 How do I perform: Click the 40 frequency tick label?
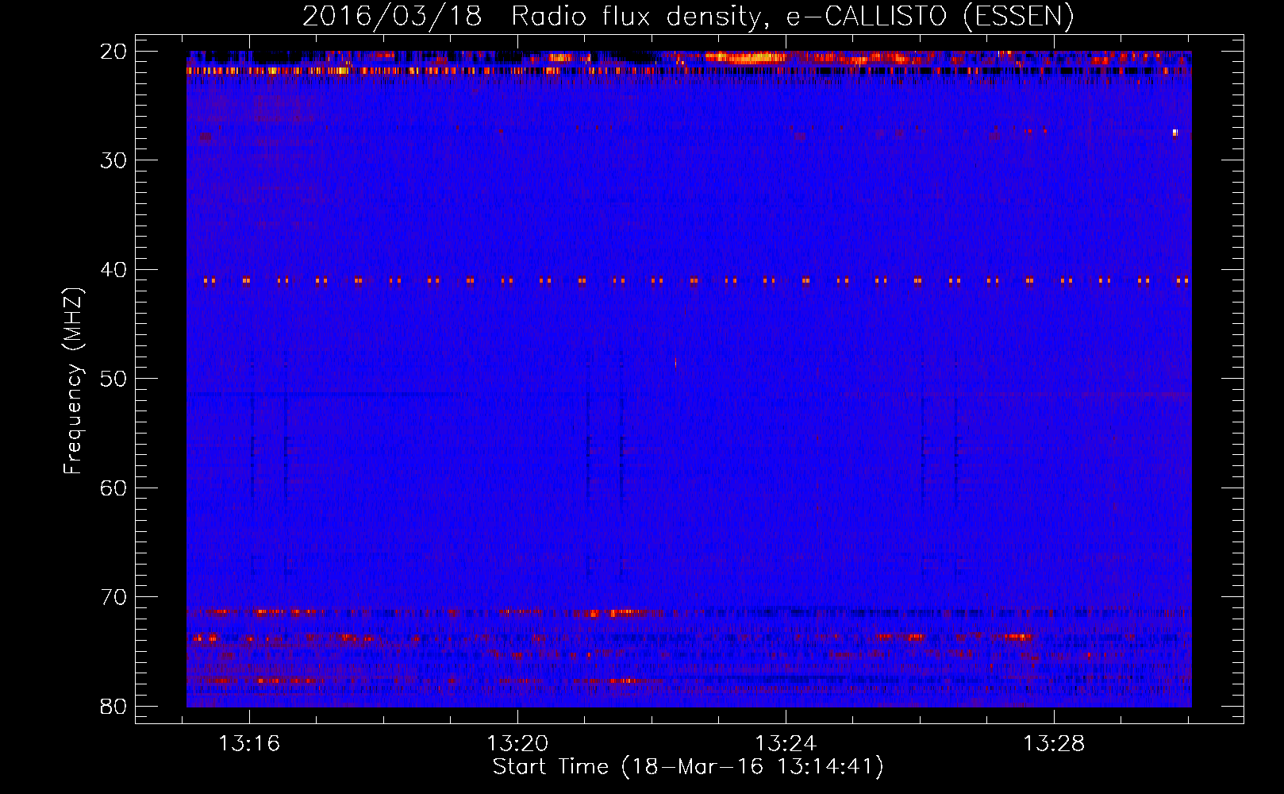[x=113, y=270]
